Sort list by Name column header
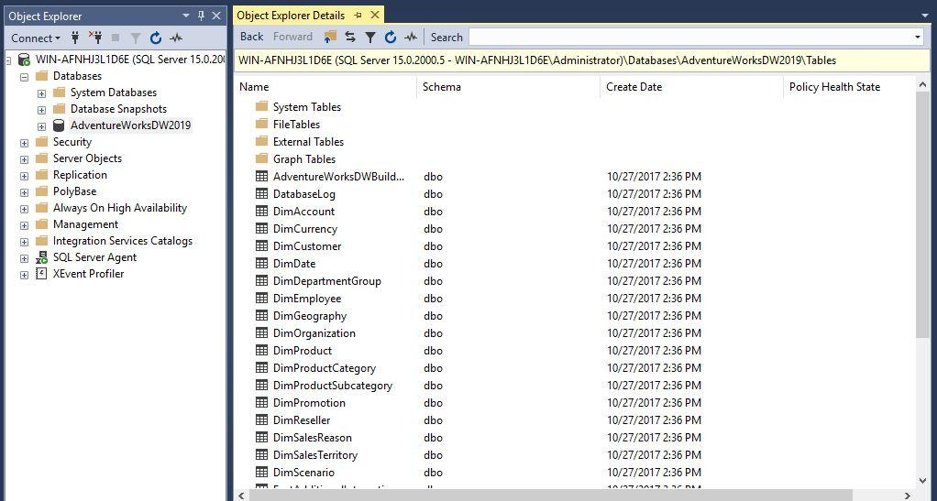Screen dimensions: 937x501 click(254, 87)
